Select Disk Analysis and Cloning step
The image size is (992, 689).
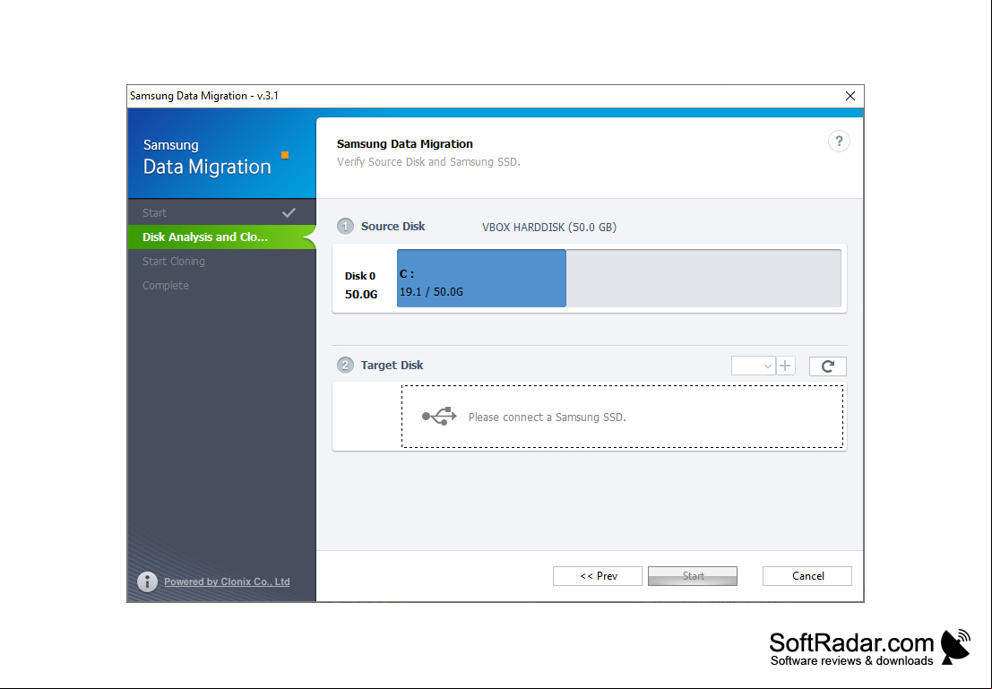click(221, 237)
